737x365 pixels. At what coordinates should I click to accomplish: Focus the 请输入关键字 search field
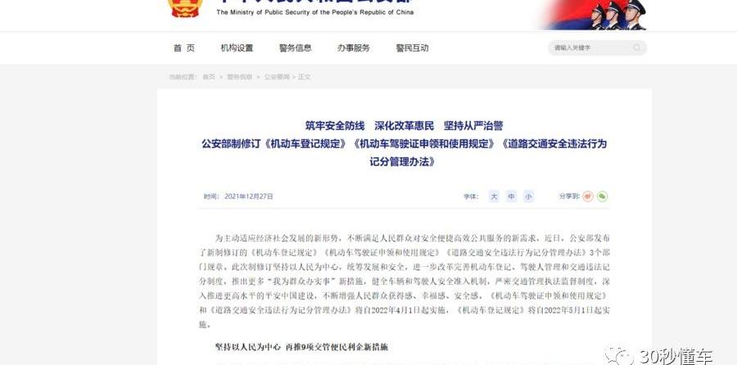[x=590, y=47]
